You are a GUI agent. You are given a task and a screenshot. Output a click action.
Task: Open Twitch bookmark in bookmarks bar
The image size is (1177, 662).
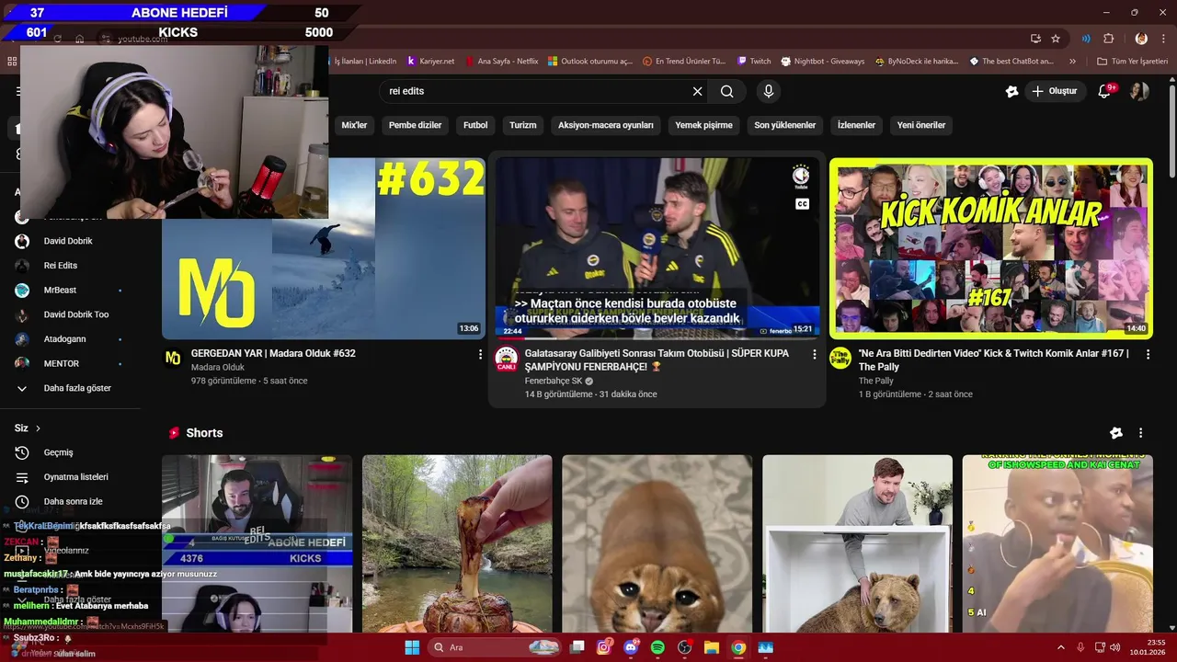tap(754, 62)
